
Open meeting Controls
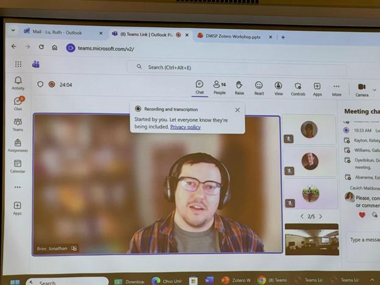click(298, 89)
